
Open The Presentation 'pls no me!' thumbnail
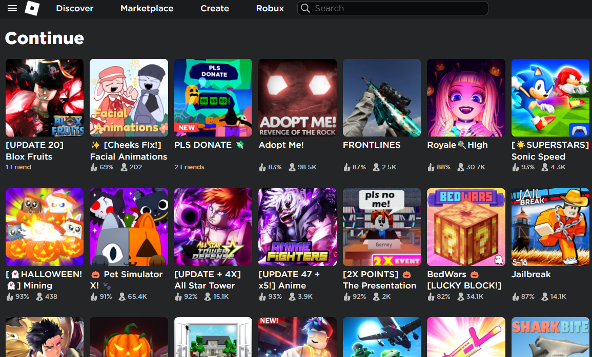[382, 227]
